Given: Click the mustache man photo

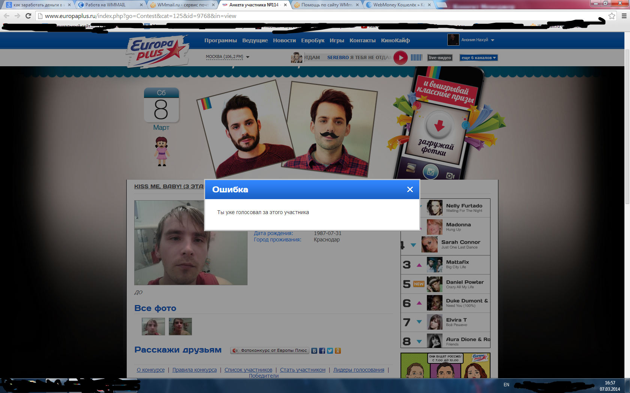Looking at the screenshot, I should (330, 129).
